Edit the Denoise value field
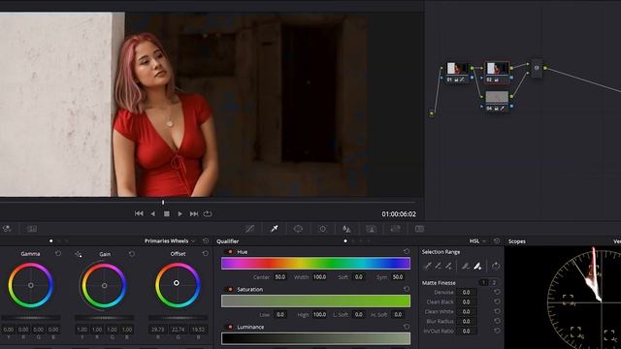621x349 pixels. pyautogui.click(x=466, y=292)
